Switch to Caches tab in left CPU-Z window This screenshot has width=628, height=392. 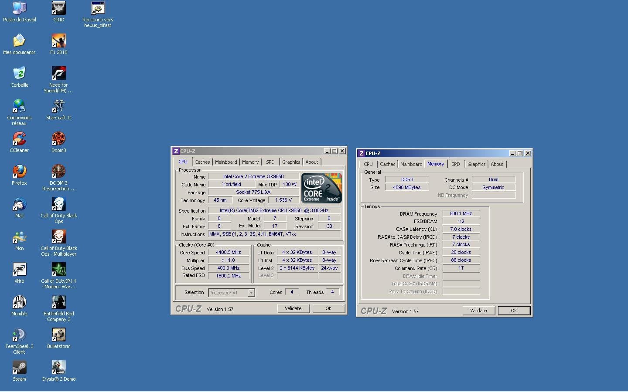tap(202, 162)
